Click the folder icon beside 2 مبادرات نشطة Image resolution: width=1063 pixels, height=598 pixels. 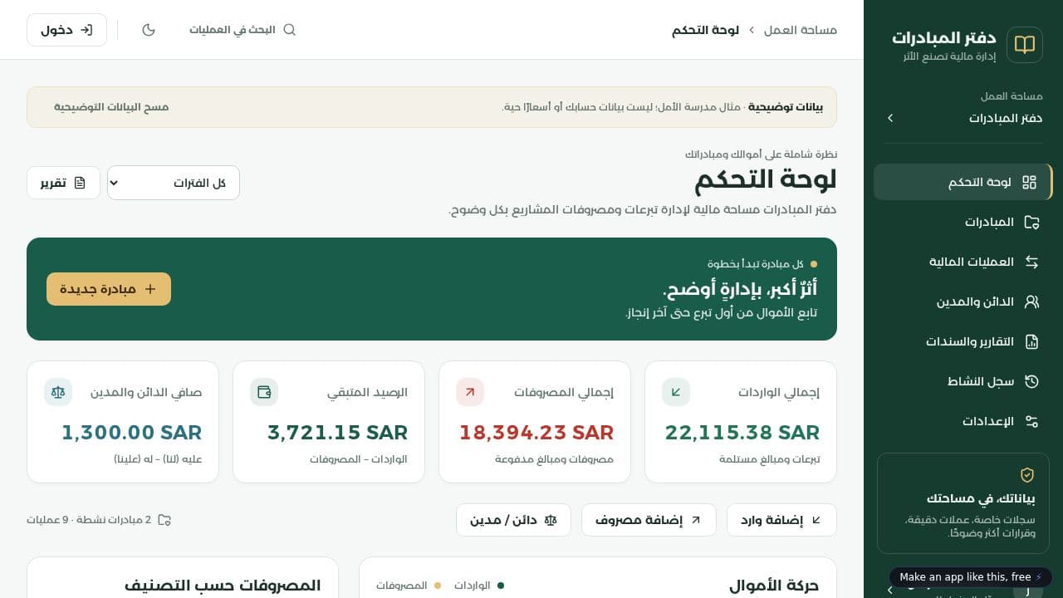point(164,520)
